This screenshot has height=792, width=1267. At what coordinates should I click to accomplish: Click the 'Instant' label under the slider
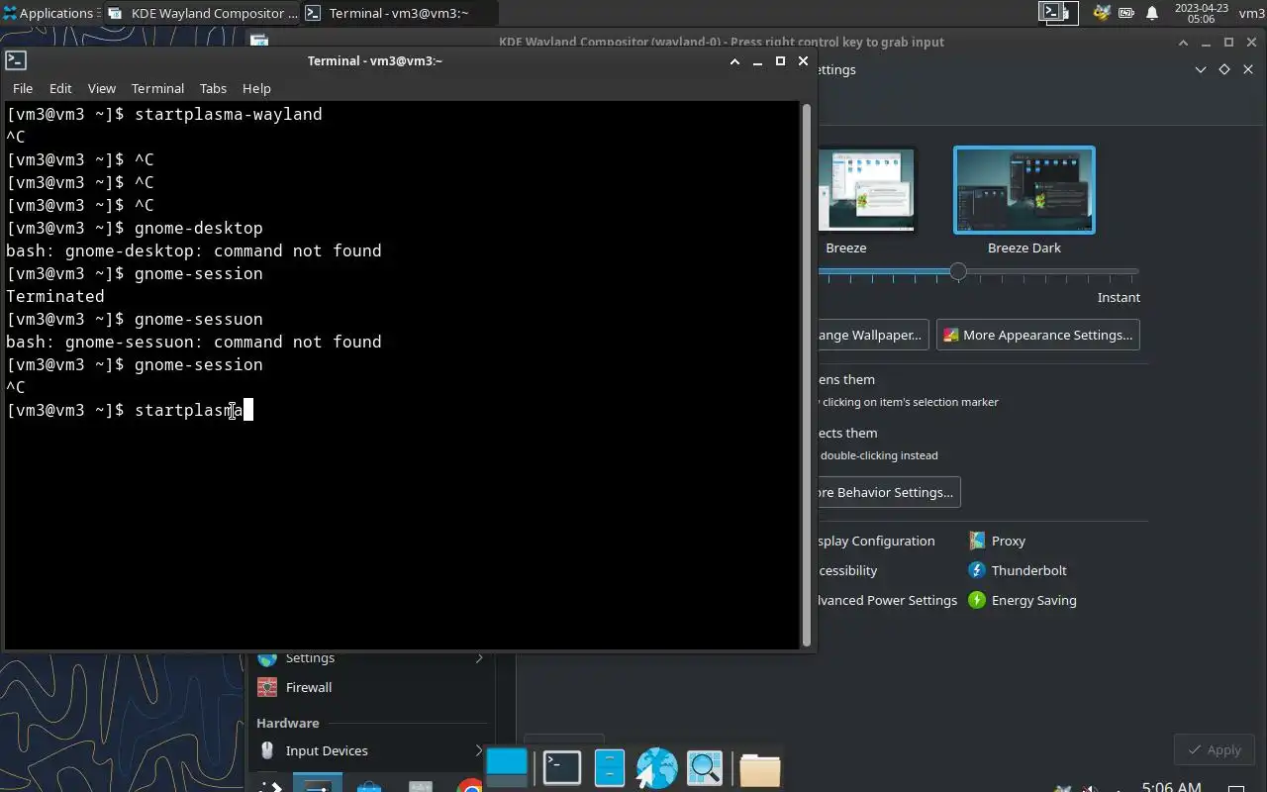[1119, 297]
